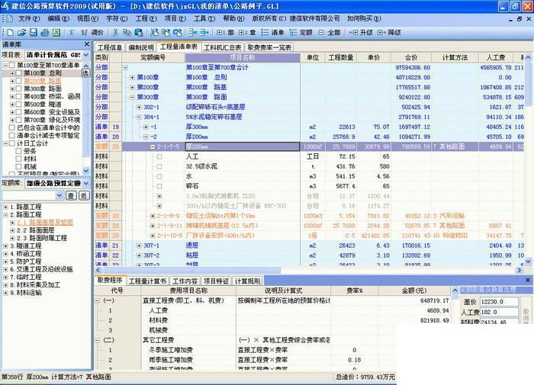Click the 如何购买 menu link

coord(364,19)
